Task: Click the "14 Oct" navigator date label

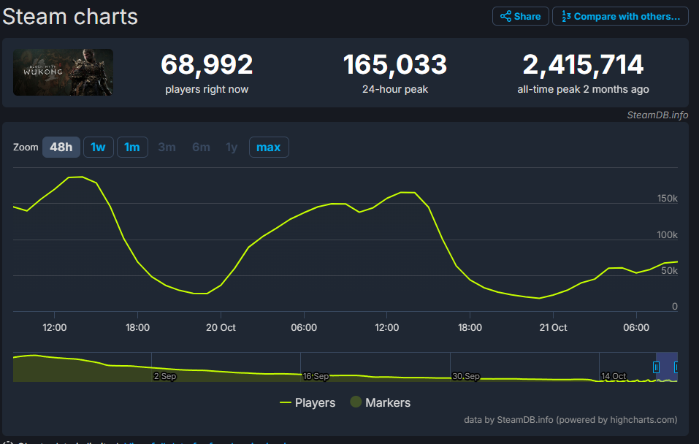Action: 614,376
